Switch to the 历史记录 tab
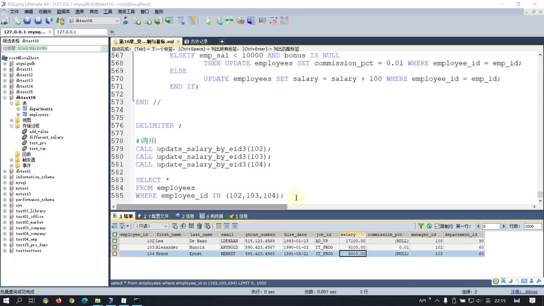This screenshot has height=306, width=544. click(198, 41)
